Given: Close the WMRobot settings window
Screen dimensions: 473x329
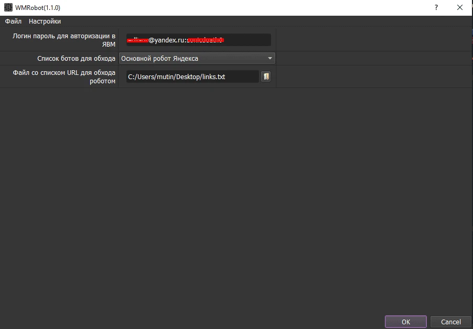Looking at the screenshot, I should tap(460, 7).
